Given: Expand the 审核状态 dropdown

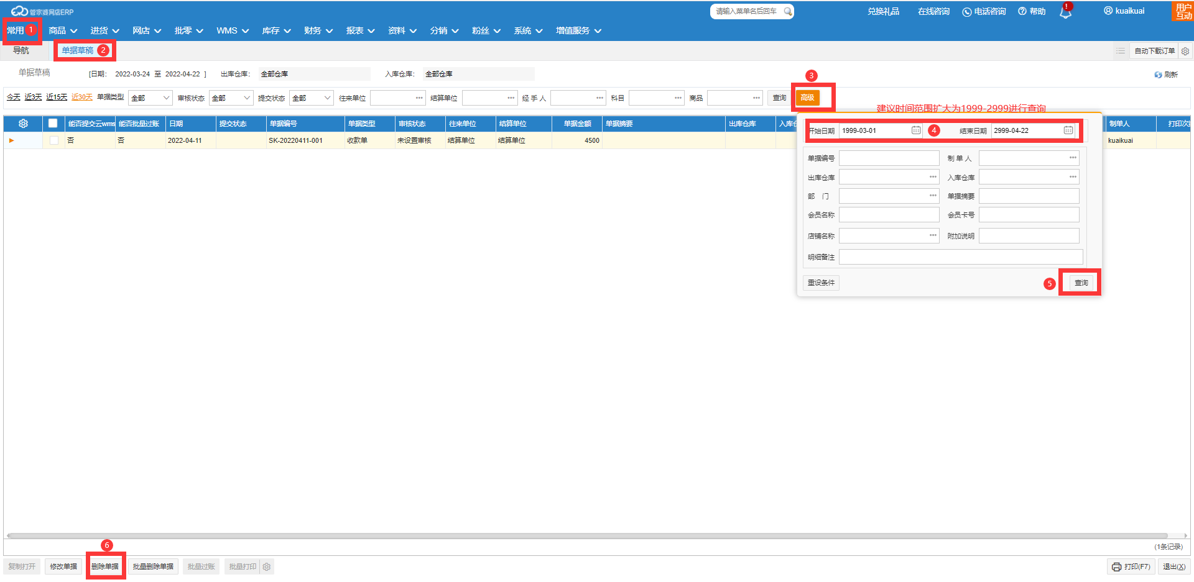Looking at the screenshot, I should (231, 98).
